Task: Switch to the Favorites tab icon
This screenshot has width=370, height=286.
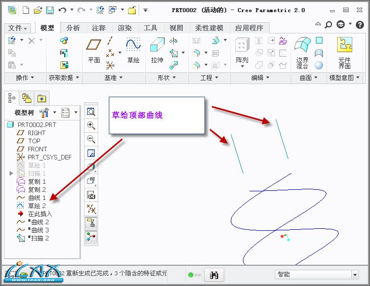Action: tap(42, 98)
